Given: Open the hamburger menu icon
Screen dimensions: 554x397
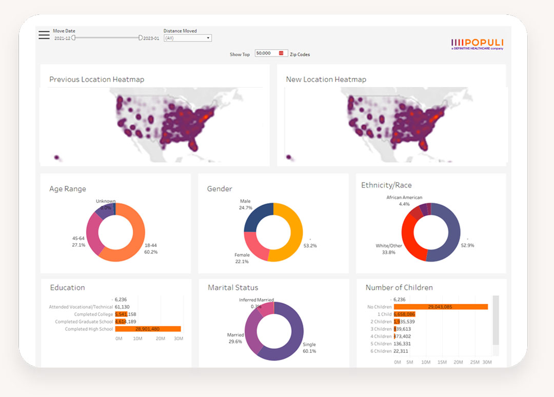Looking at the screenshot, I should pyautogui.click(x=44, y=35).
